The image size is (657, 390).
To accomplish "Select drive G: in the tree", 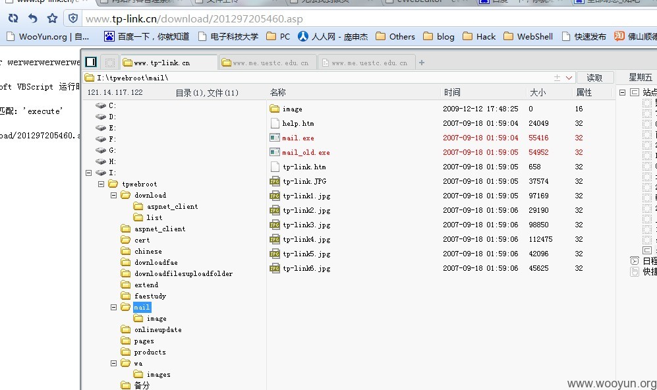I will [106, 150].
